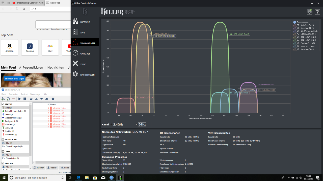Open File Explorer from the taskbar

[x=87, y=177]
